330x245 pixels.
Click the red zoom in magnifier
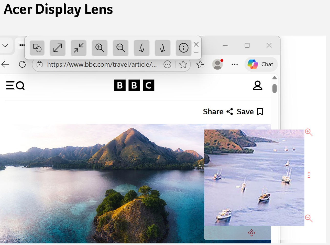click(309, 132)
